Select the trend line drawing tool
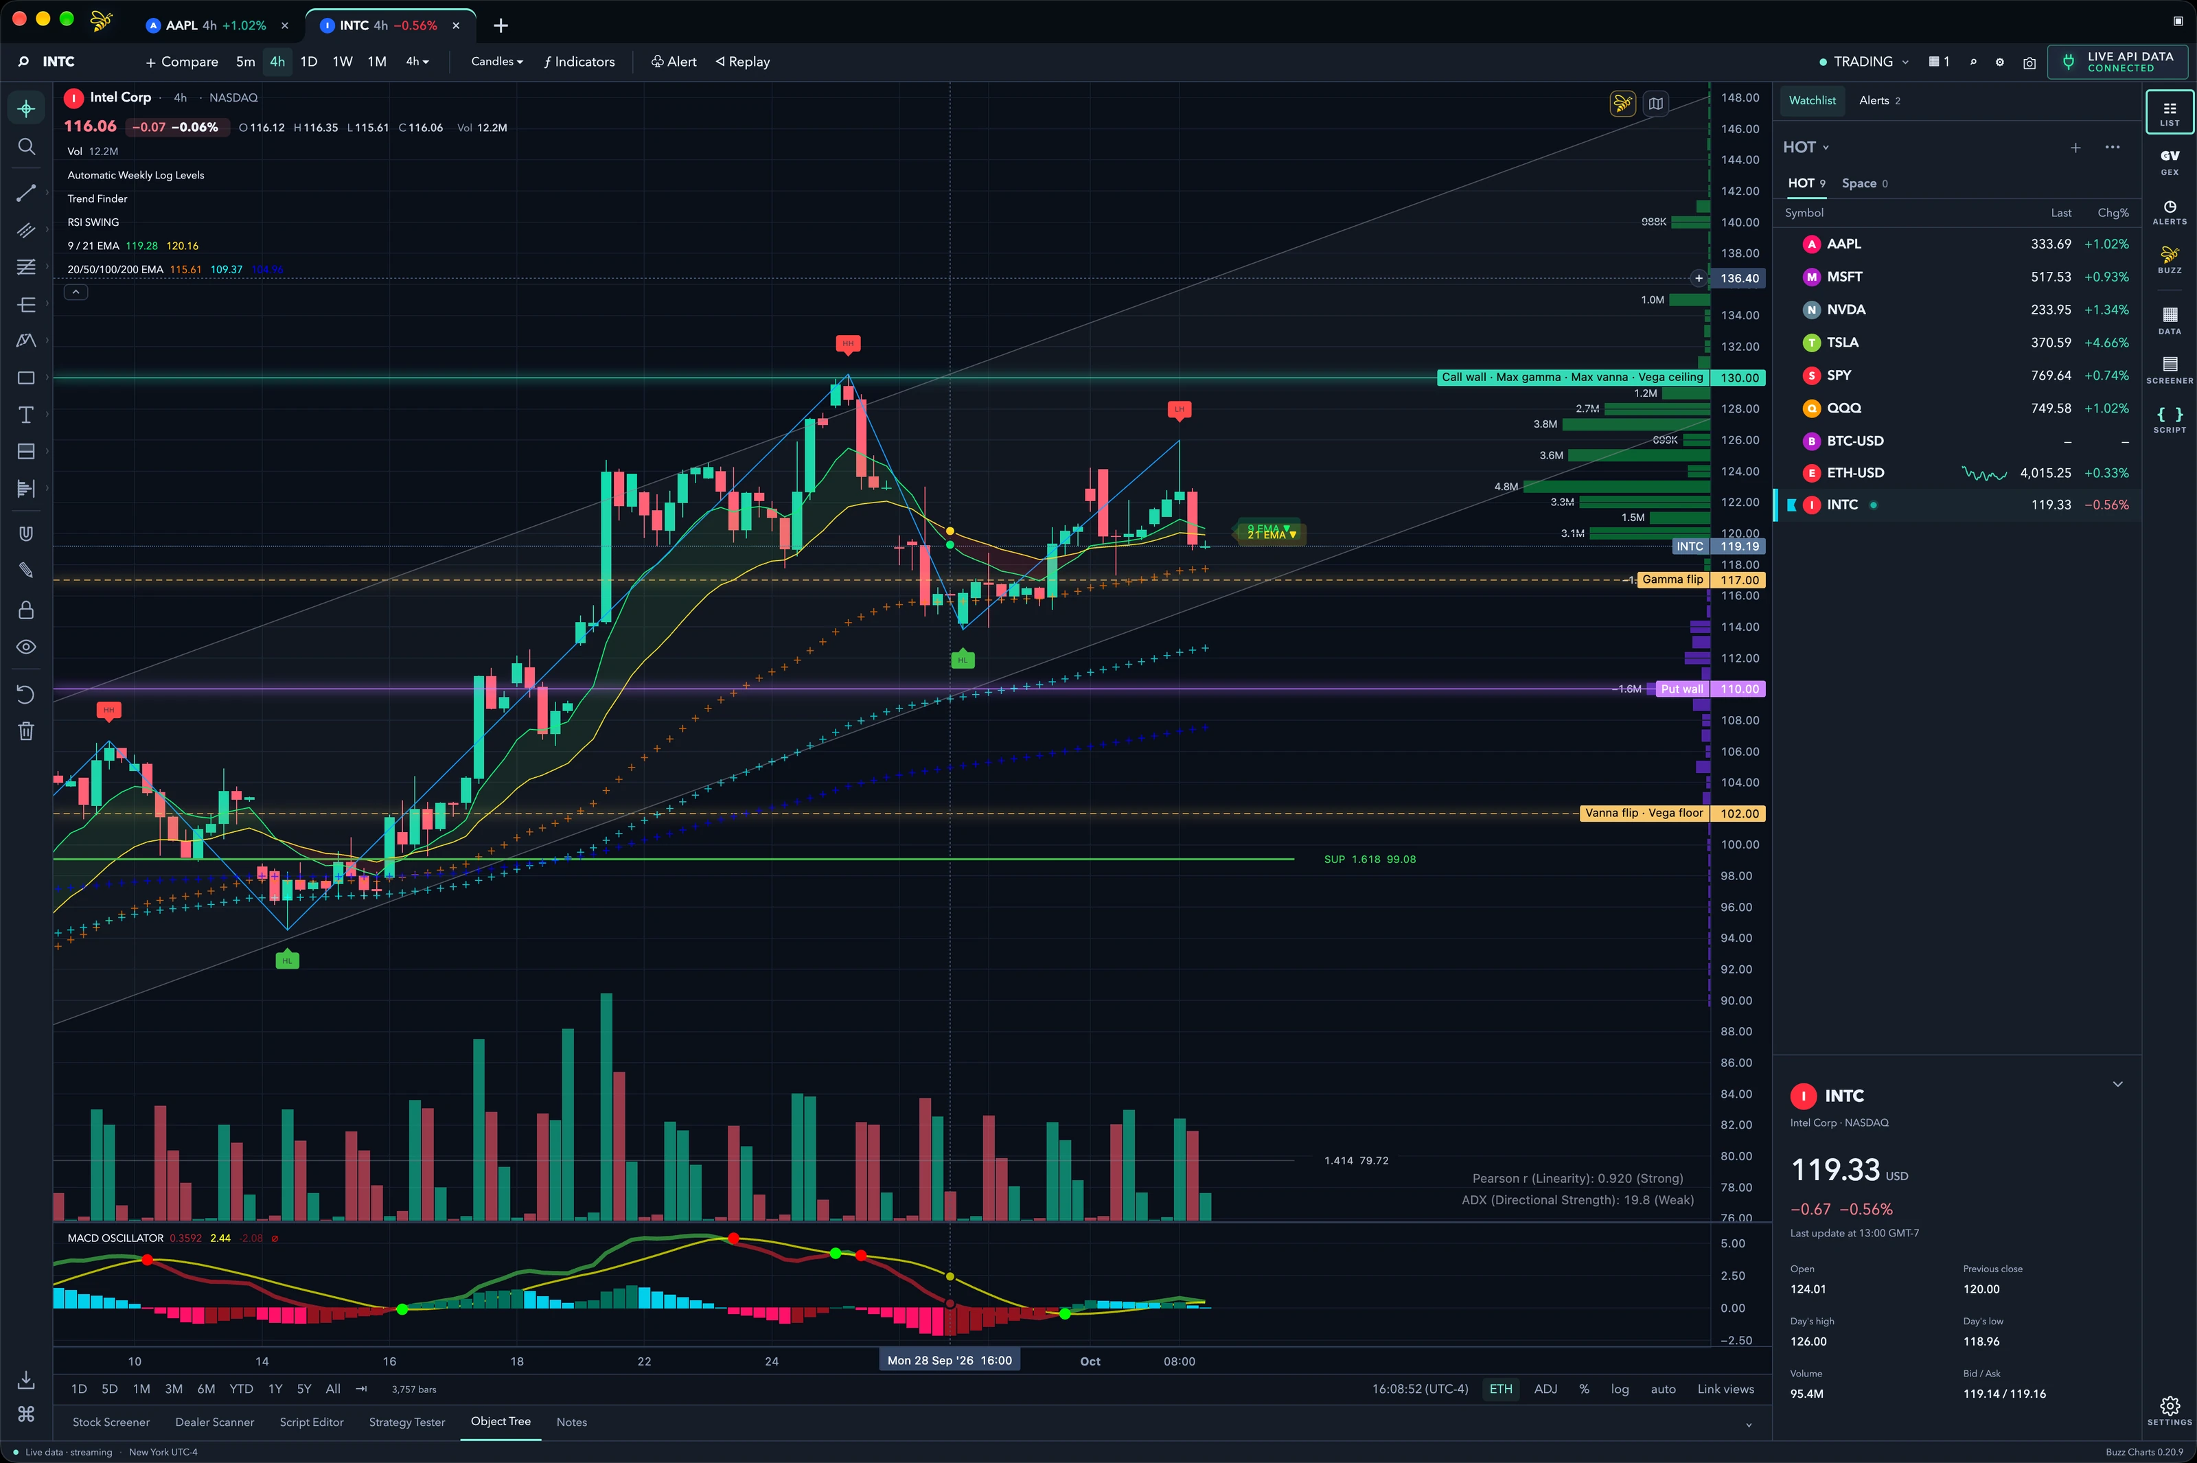The width and height of the screenshot is (2197, 1463). (x=26, y=193)
